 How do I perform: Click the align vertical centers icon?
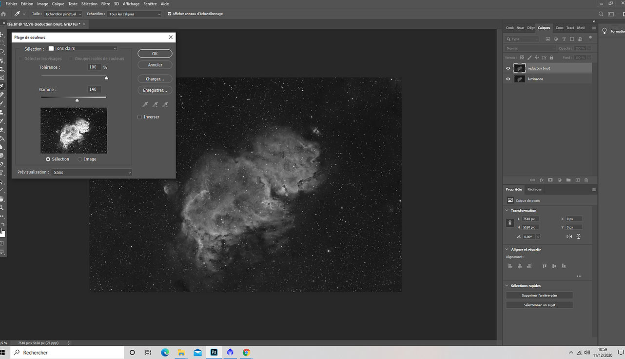click(554, 266)
